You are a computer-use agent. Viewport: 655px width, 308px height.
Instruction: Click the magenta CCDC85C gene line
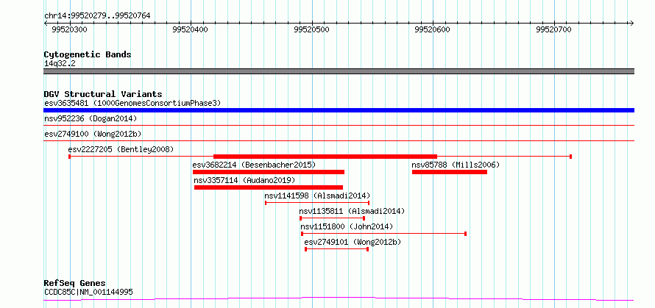pos(339,299)
